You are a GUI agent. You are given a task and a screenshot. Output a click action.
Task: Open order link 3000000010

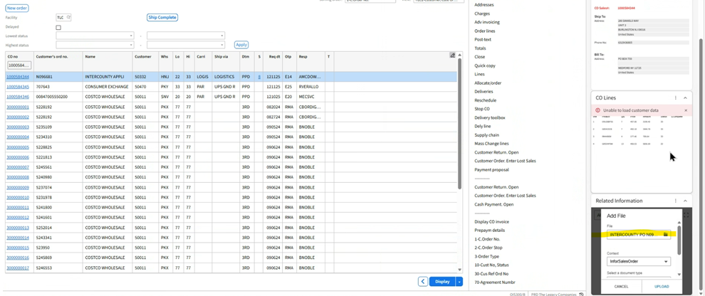pos(18,198)
